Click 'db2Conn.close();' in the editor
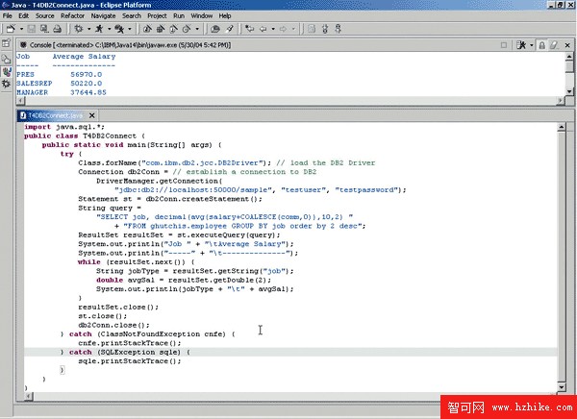 [x=114, y=325]
